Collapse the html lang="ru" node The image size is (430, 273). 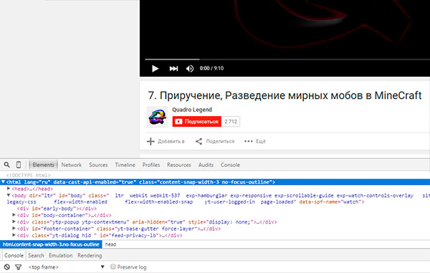pos(3,182)
